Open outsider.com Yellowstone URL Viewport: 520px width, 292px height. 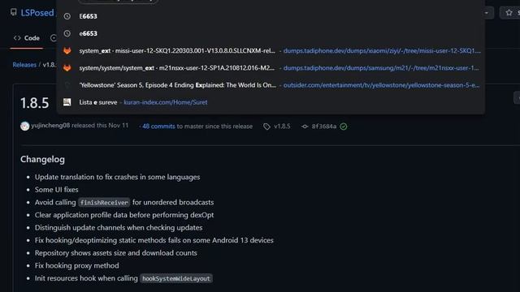pyautogui.click(x=381, y=85)
